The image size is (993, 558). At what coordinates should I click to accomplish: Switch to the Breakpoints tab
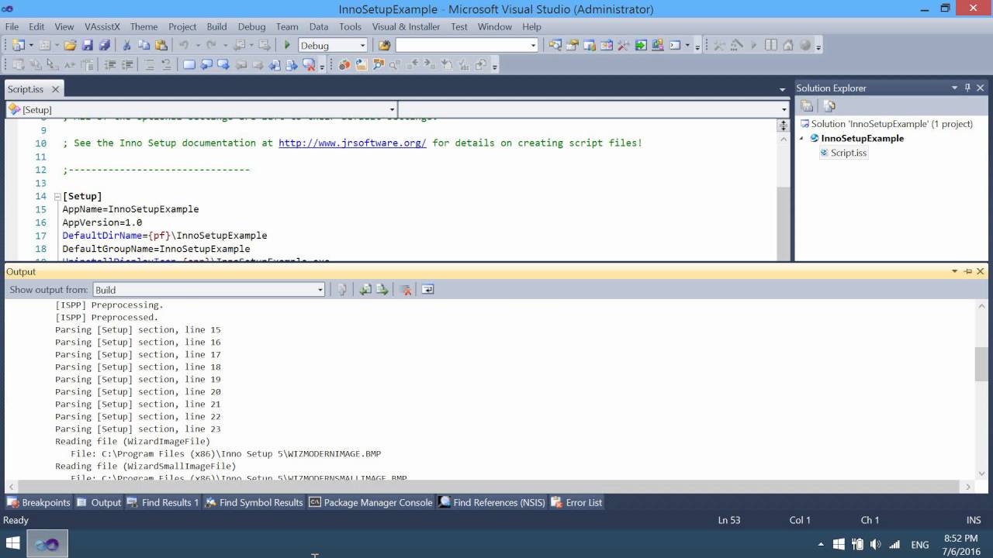39,502
